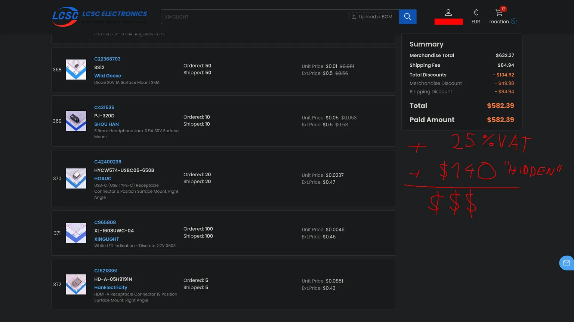Screen dimensions: 574x322
Task: Select the SS12 part name text
Action: [x=99, y=67]
